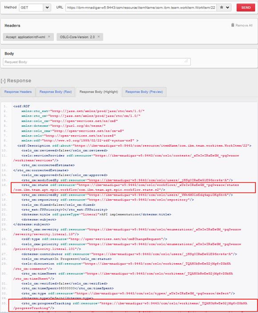Click the oslc_cmx:priority resource line
The image size is (258, 313).
[127, 246]
